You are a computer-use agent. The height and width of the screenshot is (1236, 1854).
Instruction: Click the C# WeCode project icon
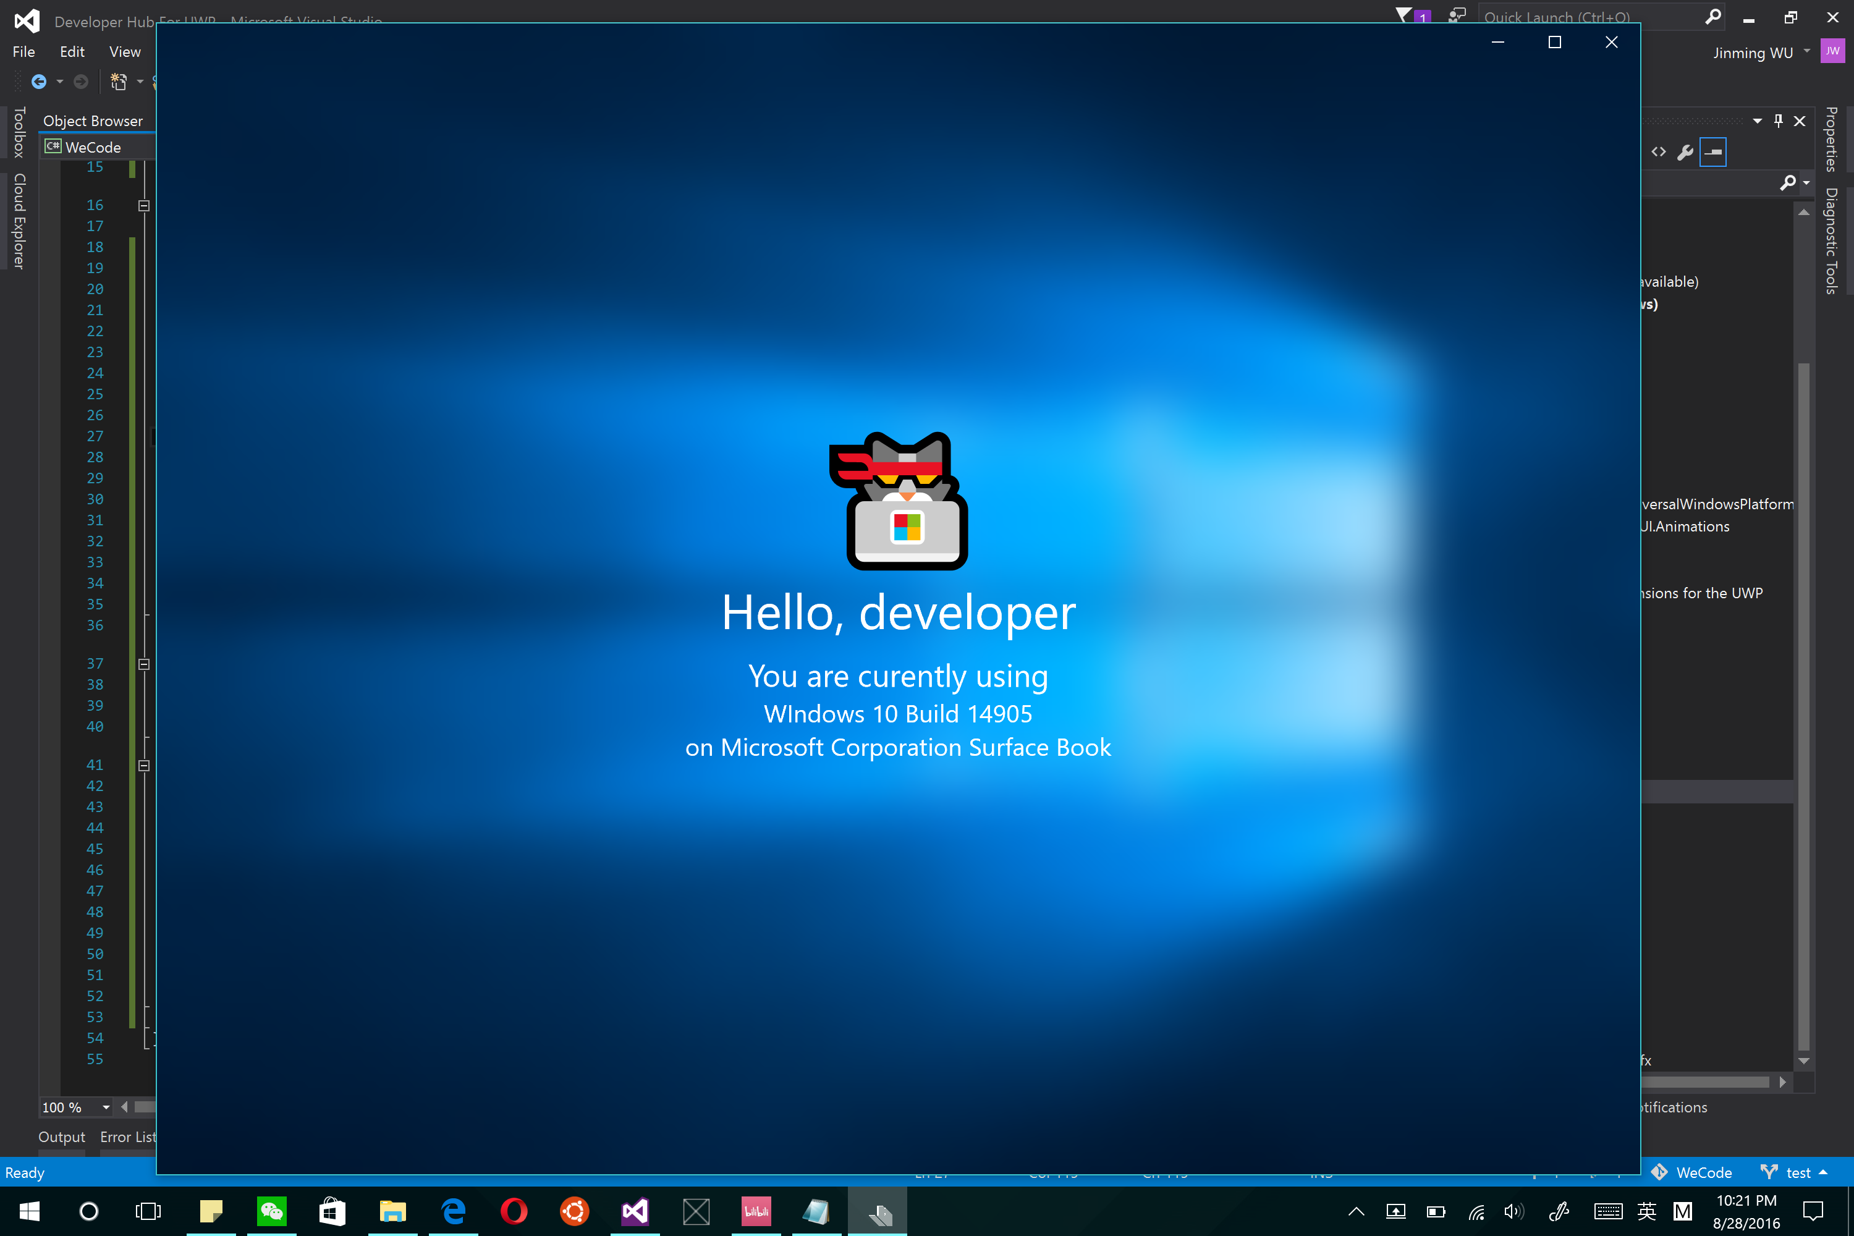[53, 146]
